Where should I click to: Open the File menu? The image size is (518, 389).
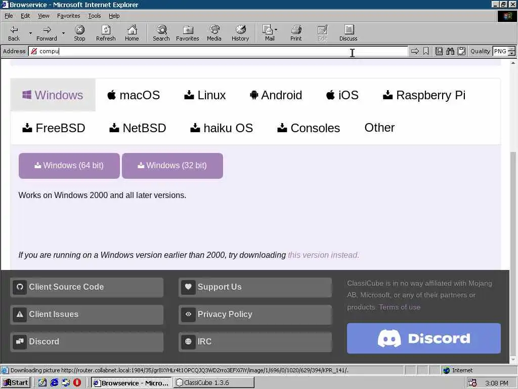9,16
